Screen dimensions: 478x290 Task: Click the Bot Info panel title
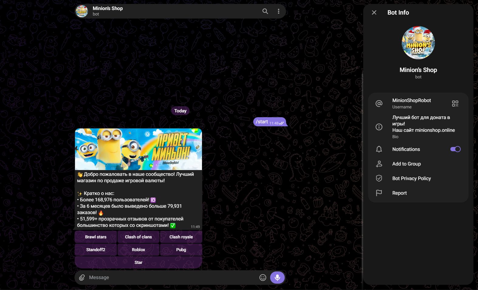398,12
